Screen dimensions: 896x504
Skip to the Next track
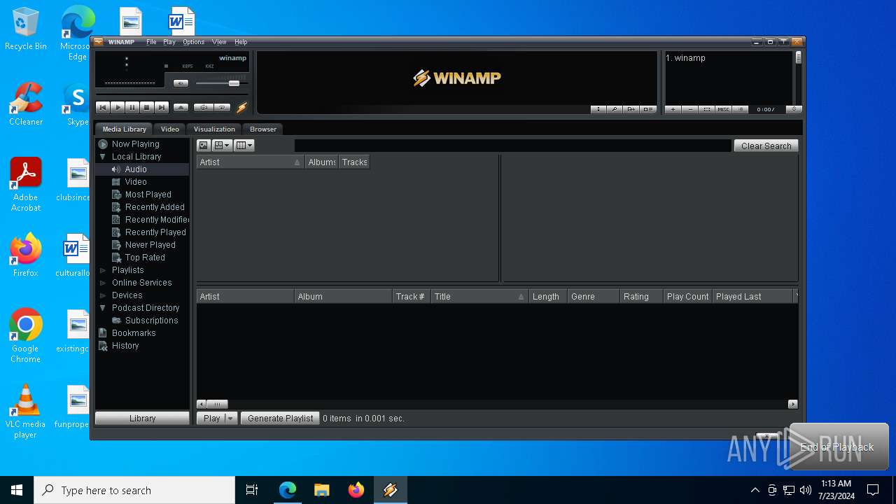(x=162, y=108)
